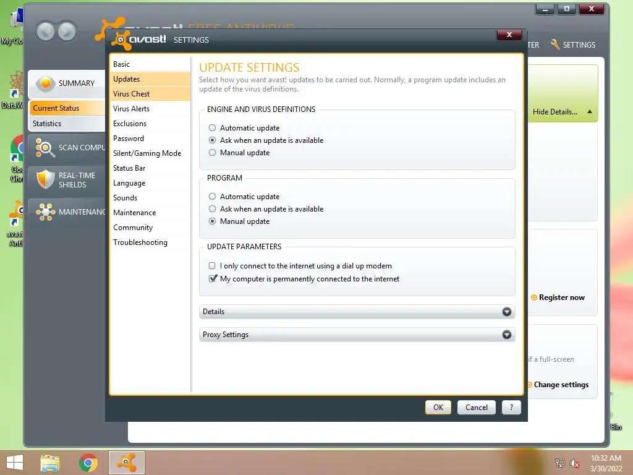Launch Chrome from the taskbar
633x475 pixels.
88,463
